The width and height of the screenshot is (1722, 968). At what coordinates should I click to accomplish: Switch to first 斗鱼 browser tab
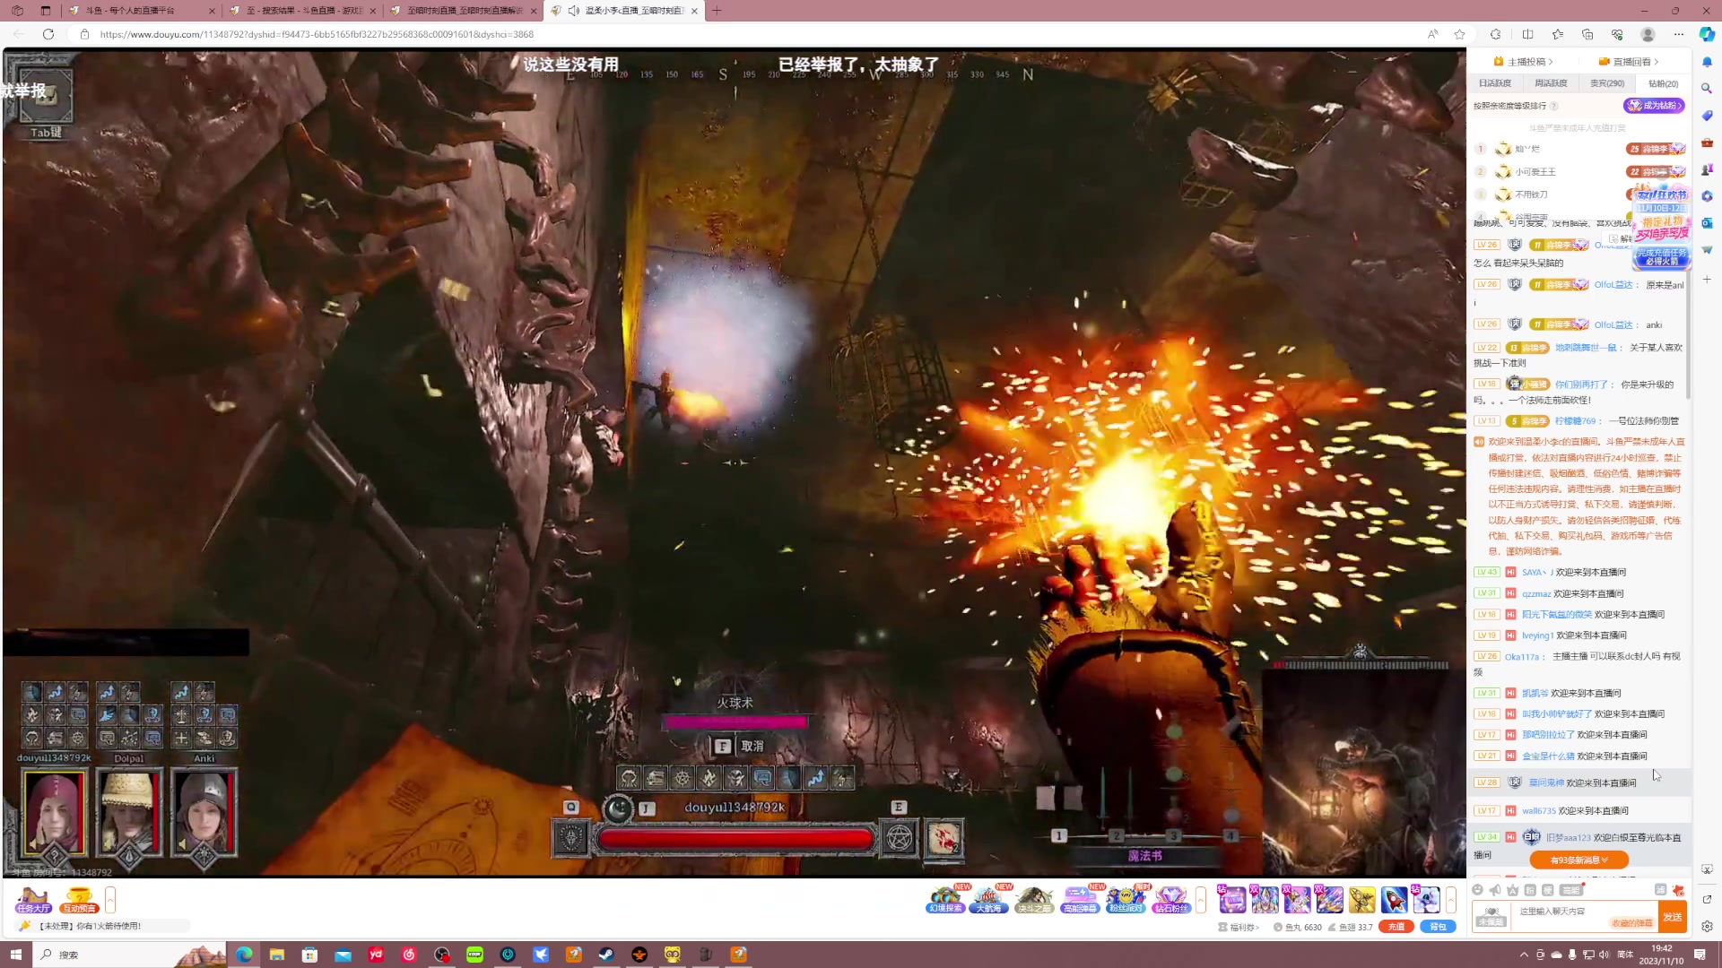click(x=142, y=11)
